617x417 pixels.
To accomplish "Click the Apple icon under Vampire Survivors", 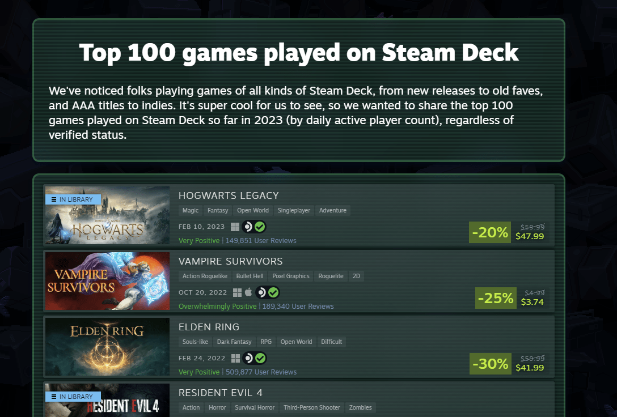I will [247, 292].
